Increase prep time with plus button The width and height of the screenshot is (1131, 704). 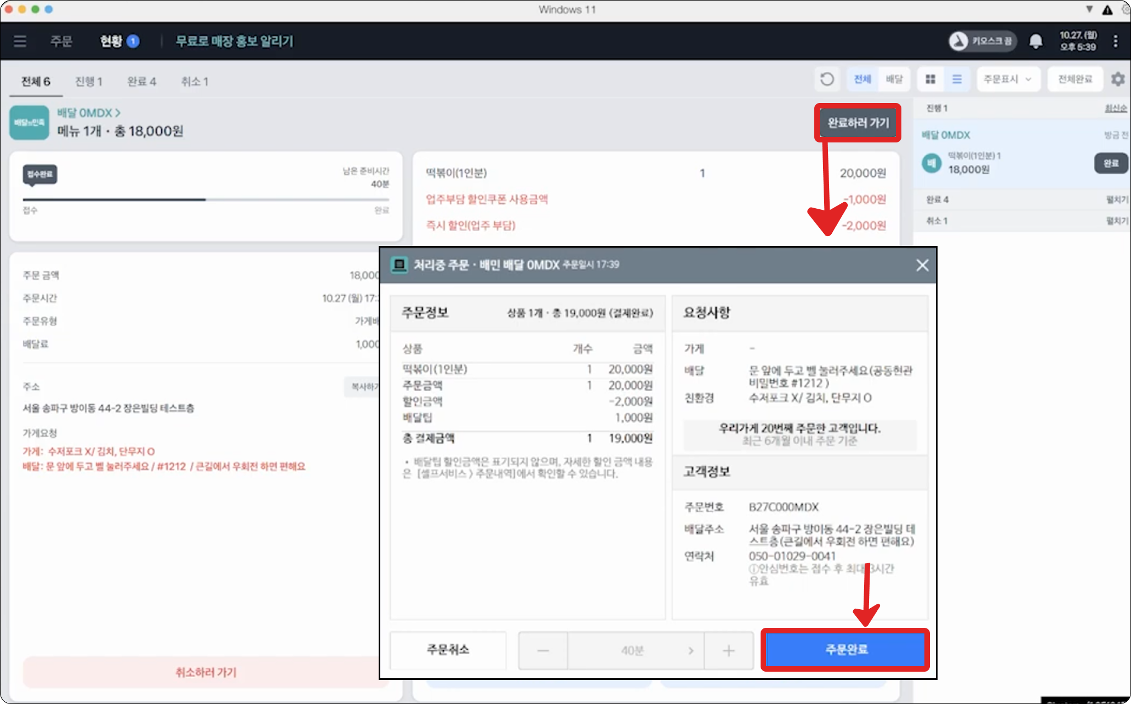(x=728, y=650)
